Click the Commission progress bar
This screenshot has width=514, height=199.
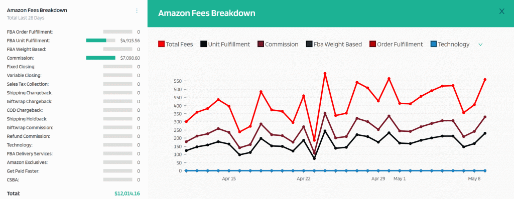point(100,58)
